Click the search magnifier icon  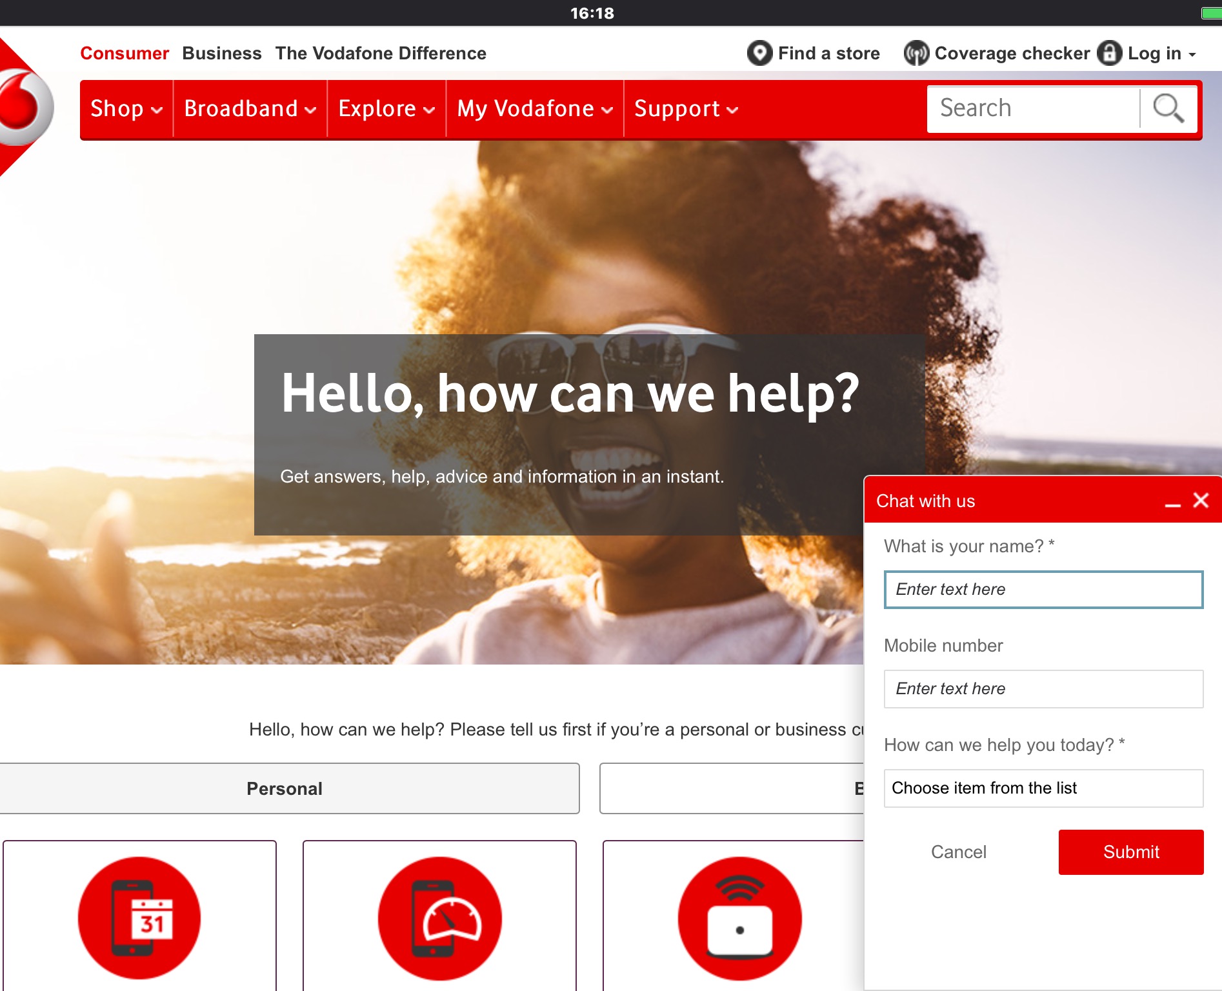[x=1168, y=108]
